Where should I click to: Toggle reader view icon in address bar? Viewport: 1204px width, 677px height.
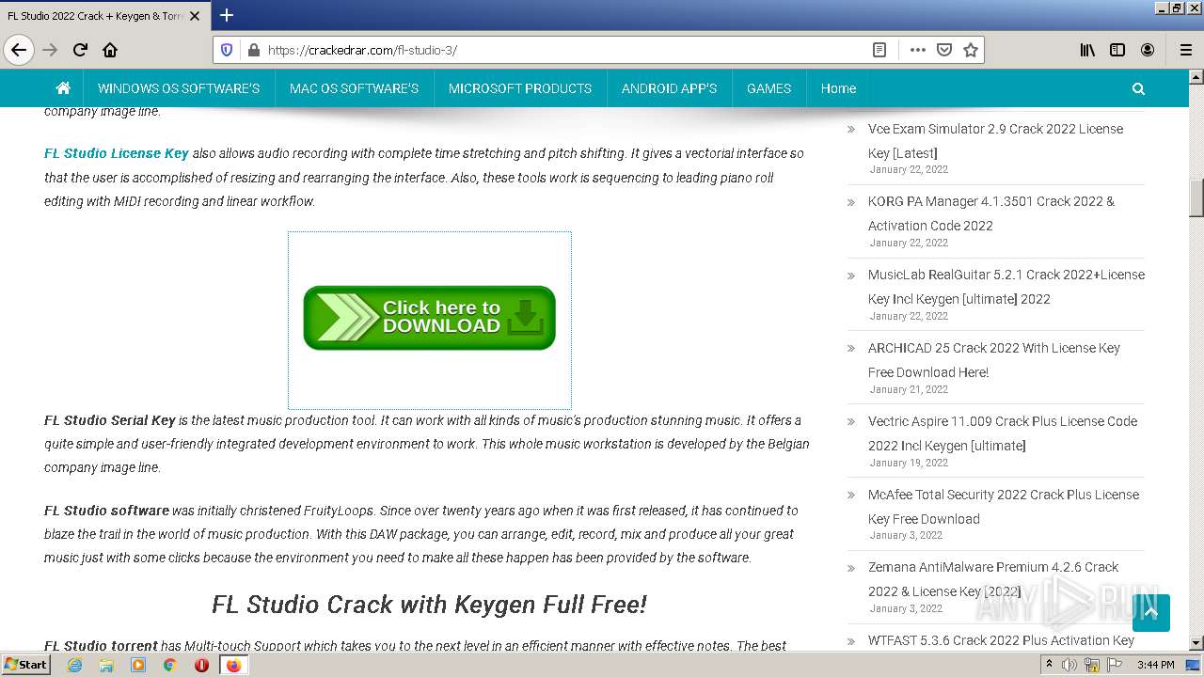click(x=879, y=50)
